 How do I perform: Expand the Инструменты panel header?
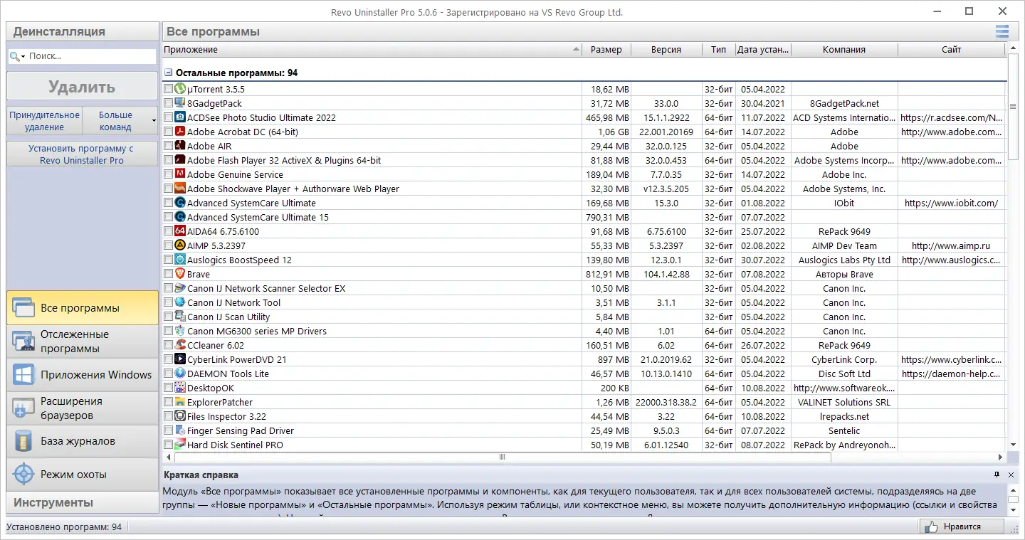(x=83, y=502)
